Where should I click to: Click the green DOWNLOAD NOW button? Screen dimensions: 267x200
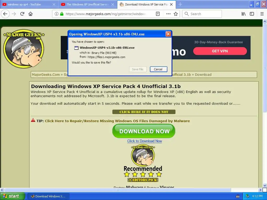click(x=144, y=131)
